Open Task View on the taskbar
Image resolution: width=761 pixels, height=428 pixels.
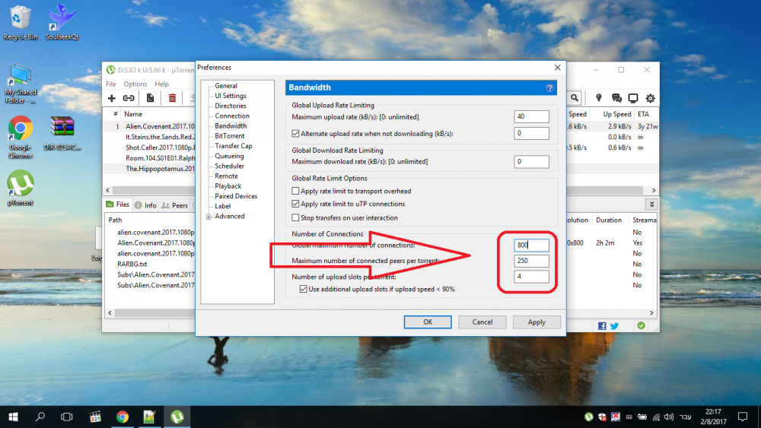click(x=66, y=417)
